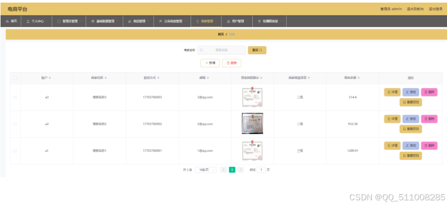Click the 新增 add button

[x=210, y=63]
